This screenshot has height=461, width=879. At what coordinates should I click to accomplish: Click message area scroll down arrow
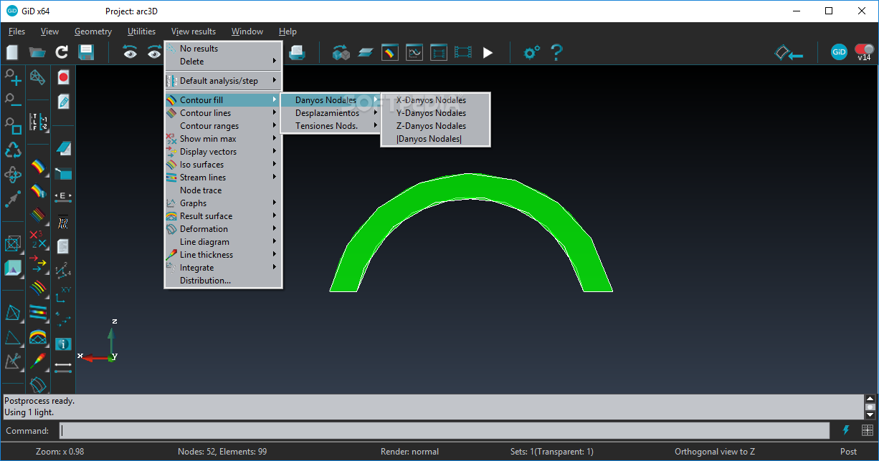(870, 414)
